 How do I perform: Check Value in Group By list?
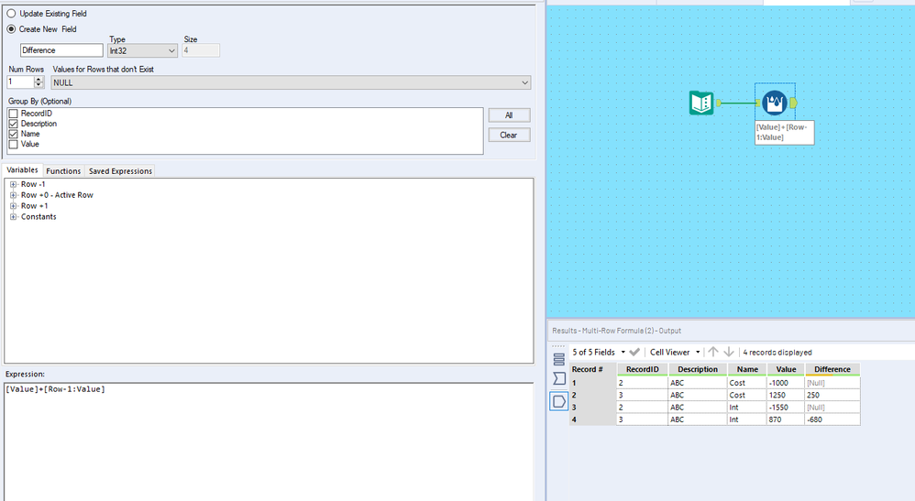[x=14, y=144]
